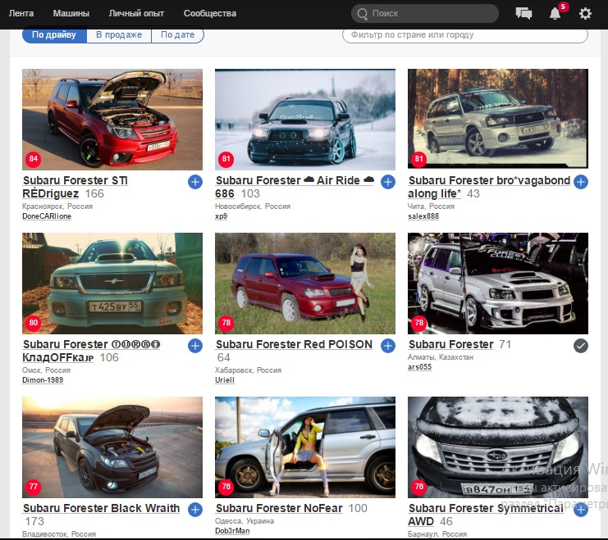
Task: Click Новосибирск, Россия location text
Action: point(253,206)
